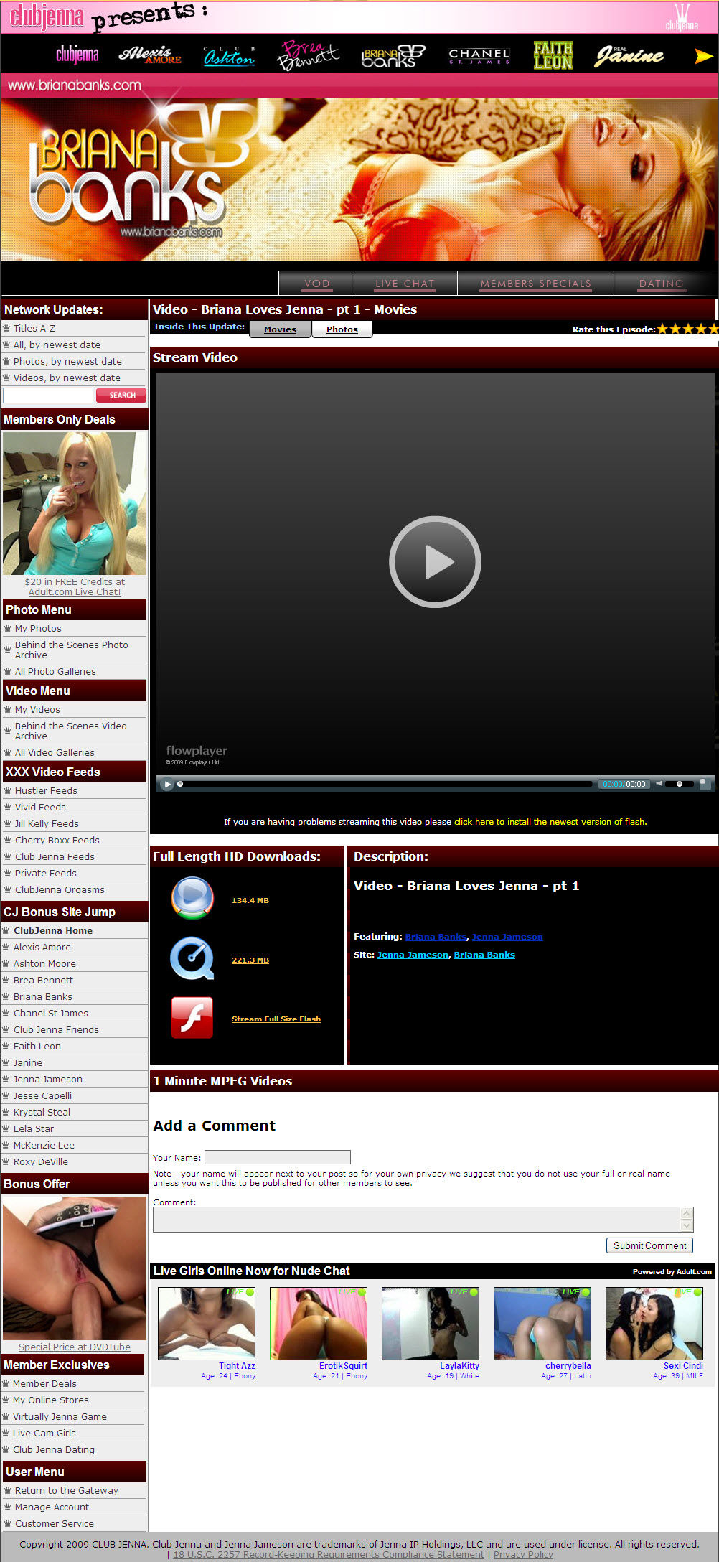Viewport: 719px width, 1562px height.
Task: Open ClubJenna Home in Bonus Site Jump
Action: coord(53,930)
